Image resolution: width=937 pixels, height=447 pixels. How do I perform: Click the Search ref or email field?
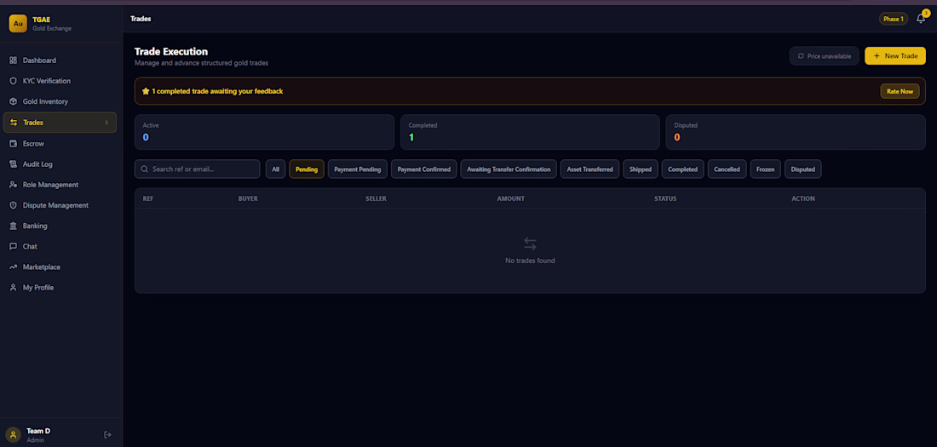point(198,169)
